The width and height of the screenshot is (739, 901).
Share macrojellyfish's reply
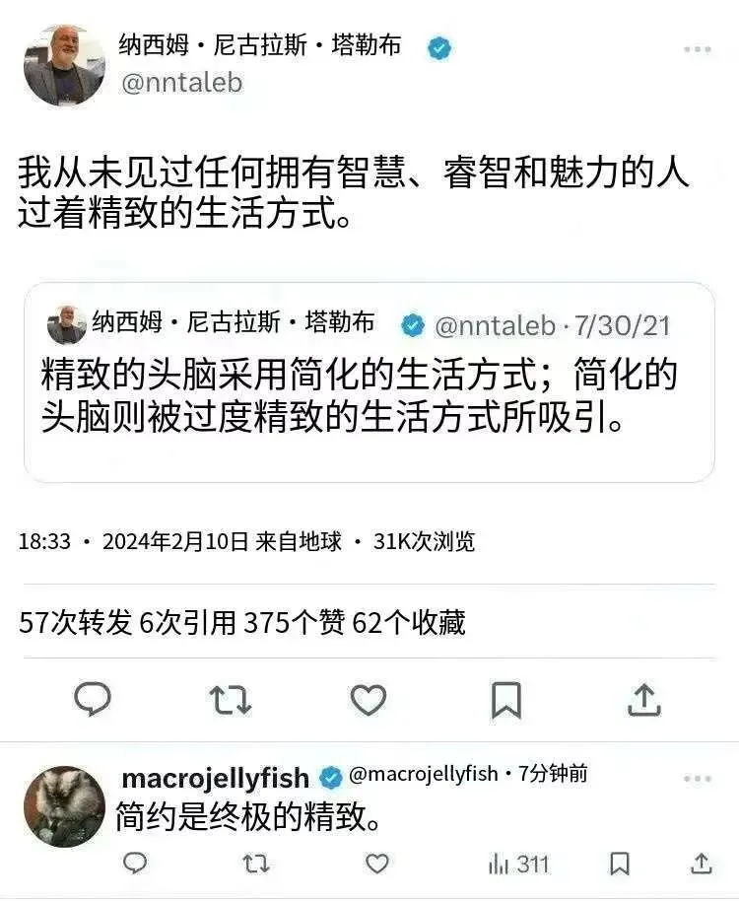tap(702, 864)
